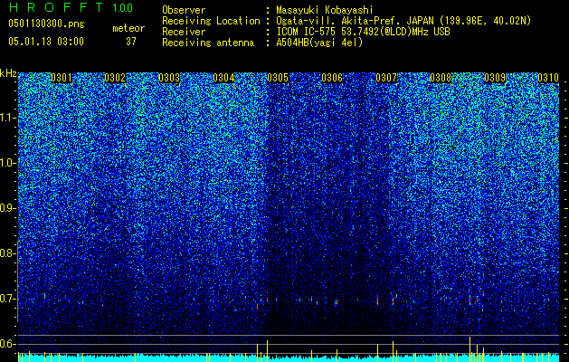This screenshot has height=362, width=569.
Task: Click the Observer name Masayuki Kobayashi
Action: 325,10
